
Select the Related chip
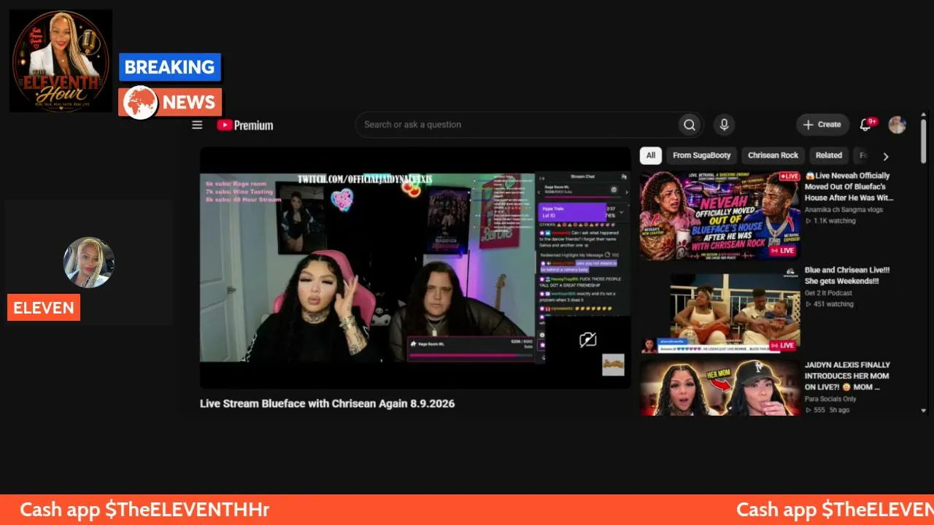(x=828, y=155)
